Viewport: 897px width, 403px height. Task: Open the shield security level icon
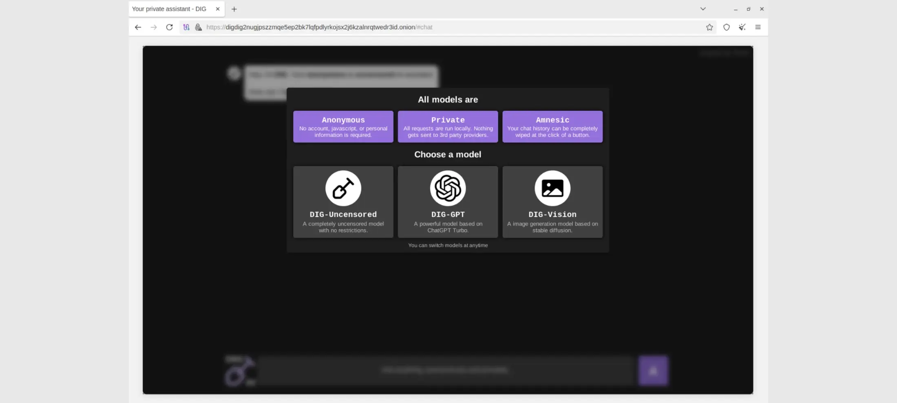click(x=726, y=27)
